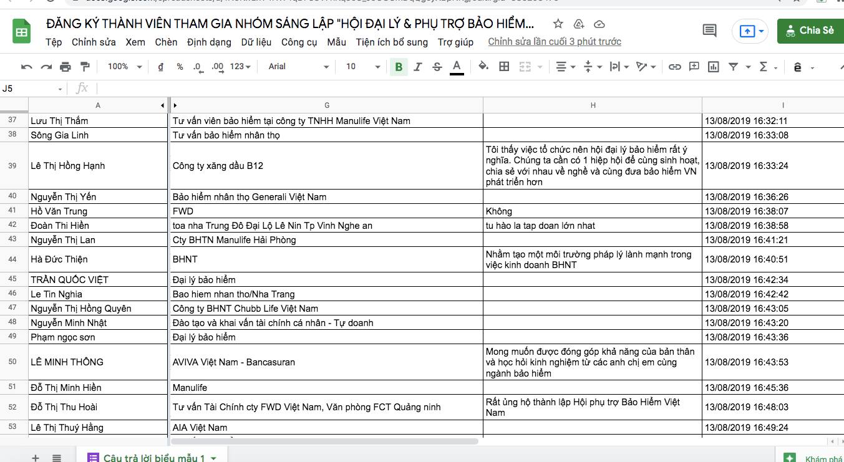The image size is (844, 462).
Task: Format cell as percent
Action: coord(180,67)
